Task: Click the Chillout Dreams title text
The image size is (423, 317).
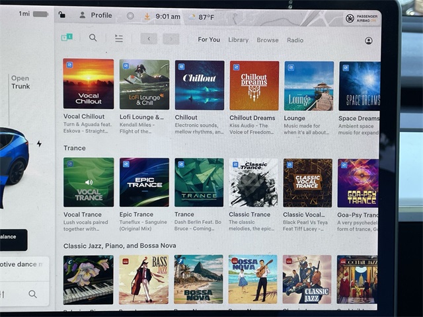Action: point(252,118)
